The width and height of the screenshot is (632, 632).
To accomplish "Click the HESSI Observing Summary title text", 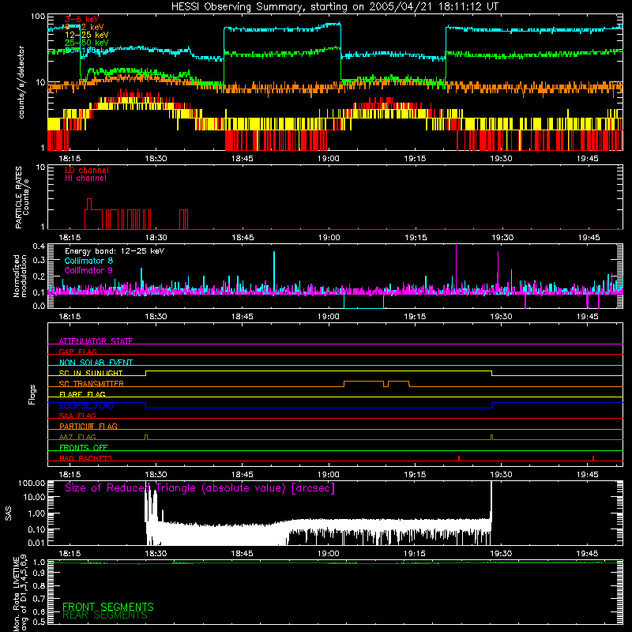I will 334,7.
